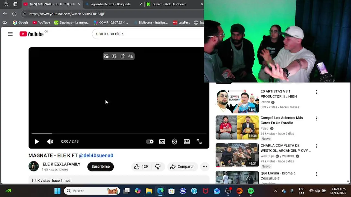Viewport: 351px width, 197px height.
Task: Open the Windows Start menu
Action: click(x=57, y=191)
